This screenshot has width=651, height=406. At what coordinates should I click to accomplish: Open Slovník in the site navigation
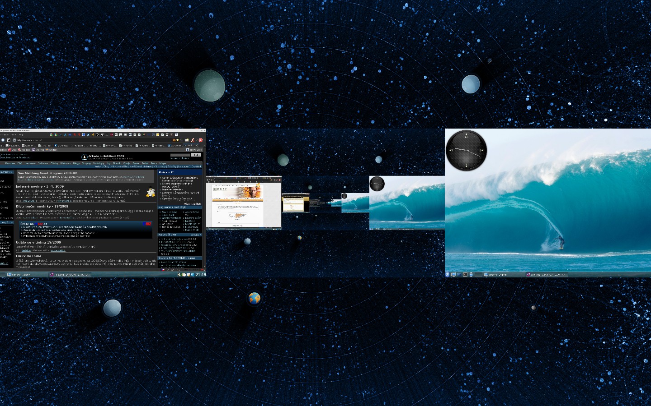tap(117, 163)
